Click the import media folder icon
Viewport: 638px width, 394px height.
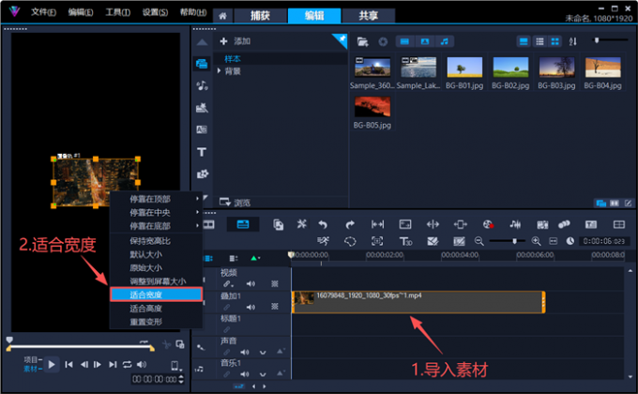click(362, 41)
